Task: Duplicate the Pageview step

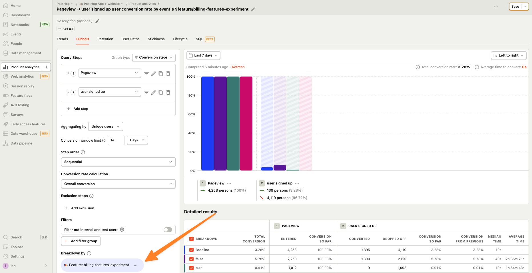Action: [161, 74]
